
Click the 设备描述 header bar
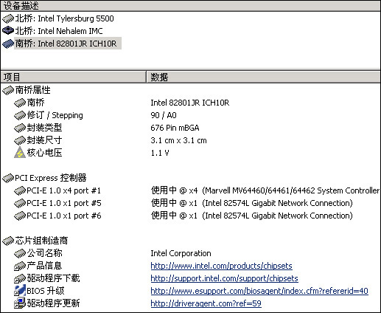point(190,6)
